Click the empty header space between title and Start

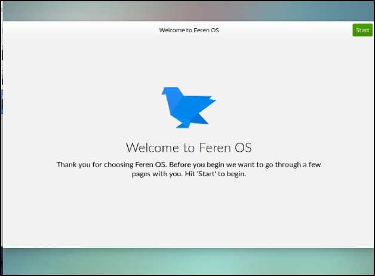286,30
